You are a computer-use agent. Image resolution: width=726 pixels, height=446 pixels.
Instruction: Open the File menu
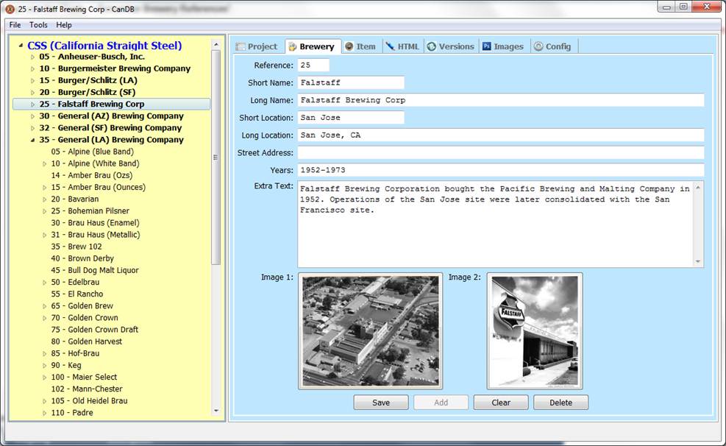pos(15,25)
